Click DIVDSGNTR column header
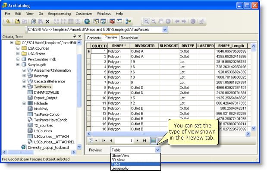This screenshot has width=267, height=175. pos(144,46)
